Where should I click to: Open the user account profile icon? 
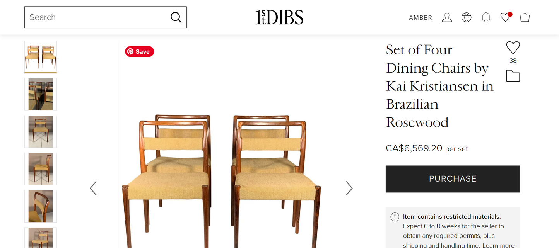(447, 17)
